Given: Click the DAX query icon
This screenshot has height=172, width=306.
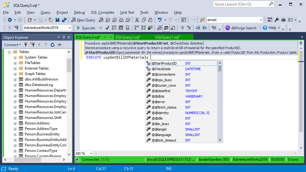Looking at the screenshot, I should (128, 20).
